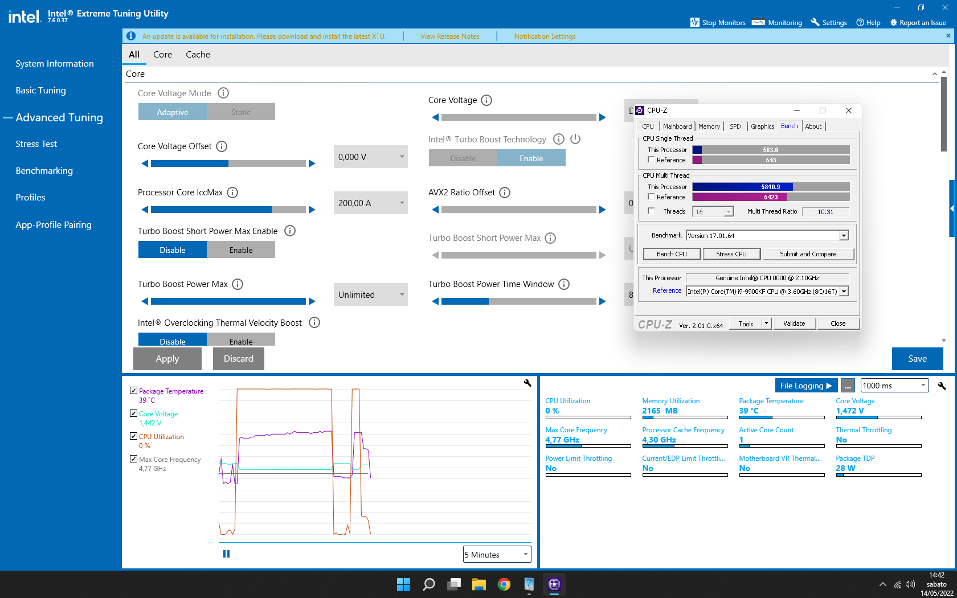Open Core Voltage Offset value dropdown
The image size is (957, 598).
click(x=371, y=157)
